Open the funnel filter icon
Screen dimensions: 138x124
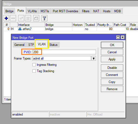pyautogui.click(x=44, y=18)
